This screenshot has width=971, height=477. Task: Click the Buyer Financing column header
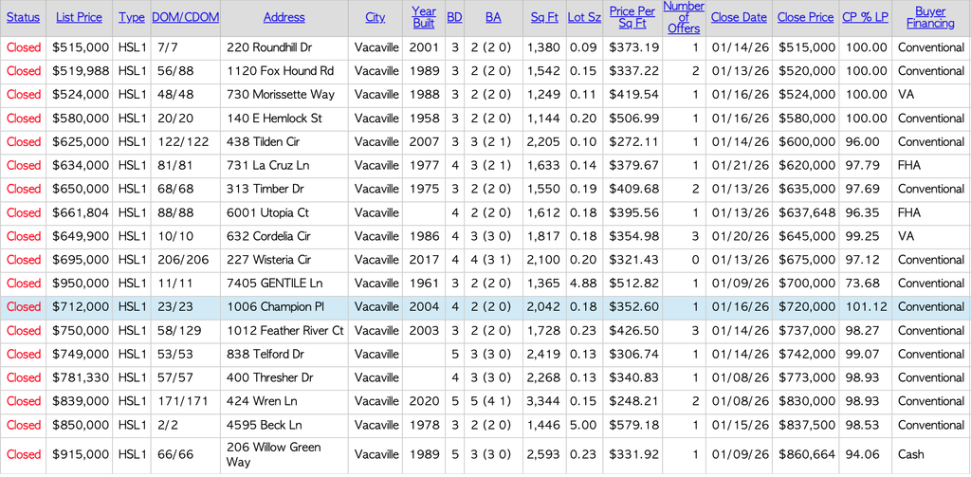(x=930, y=18)
